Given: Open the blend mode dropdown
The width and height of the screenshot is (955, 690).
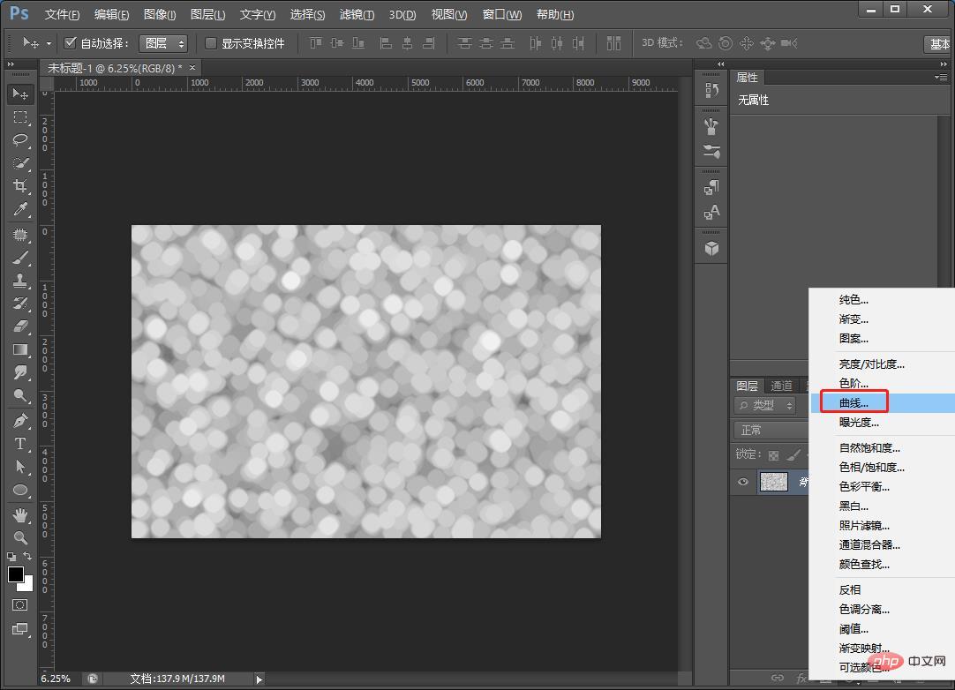Looking at the screenshot, I should (x=771, y=430).
